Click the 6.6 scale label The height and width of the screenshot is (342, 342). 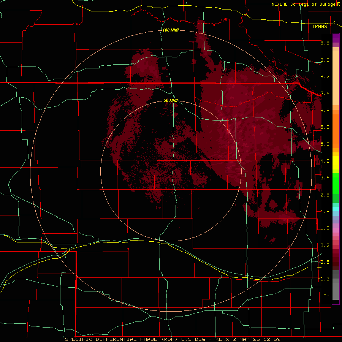point(325,110)
